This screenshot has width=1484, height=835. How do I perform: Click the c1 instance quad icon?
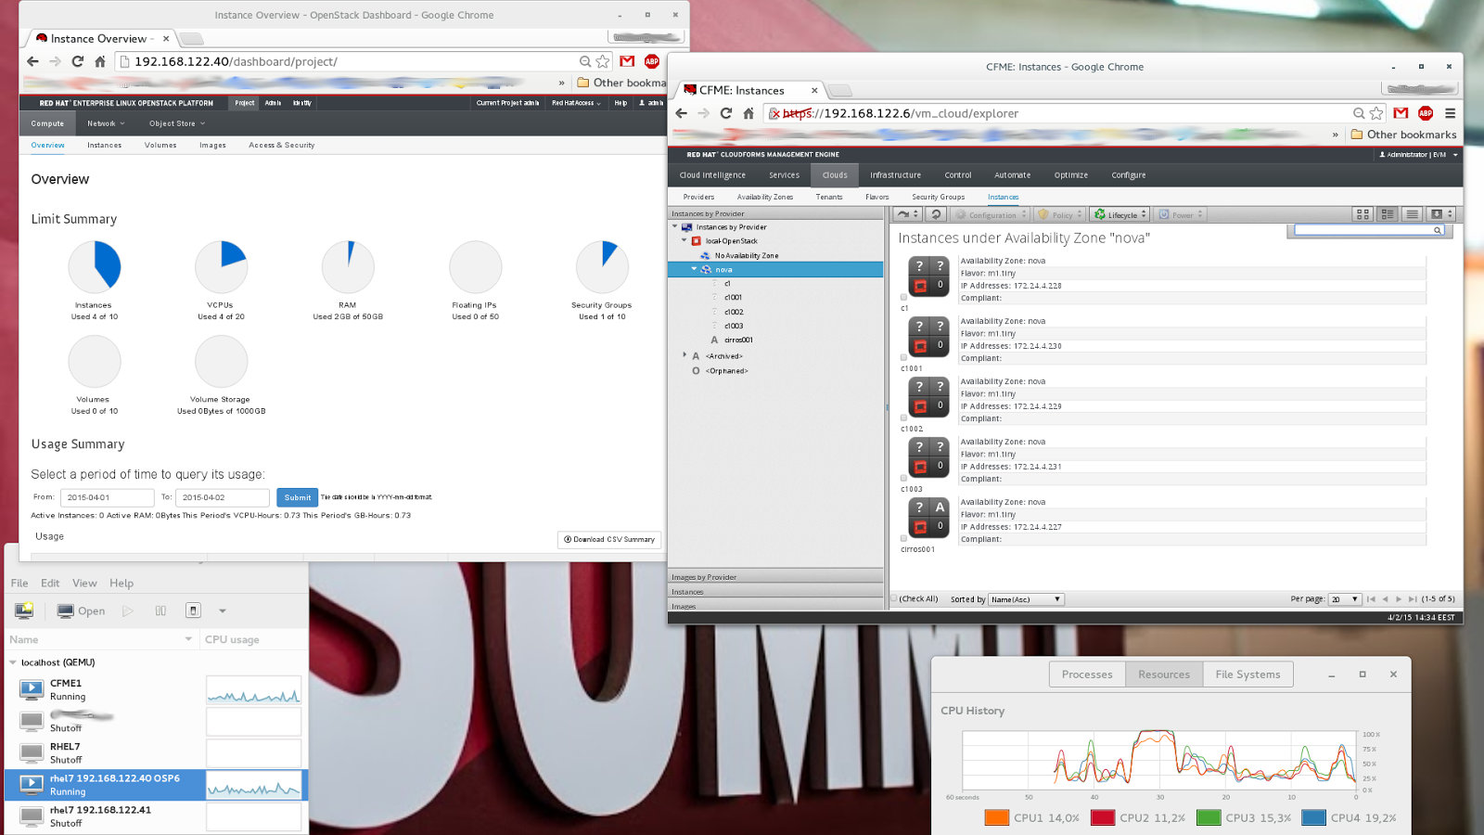pos(928,276)
